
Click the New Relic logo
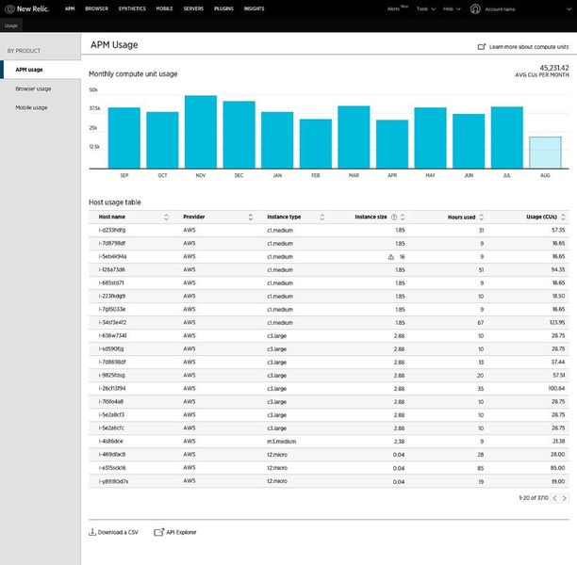[x=26, y=8]
